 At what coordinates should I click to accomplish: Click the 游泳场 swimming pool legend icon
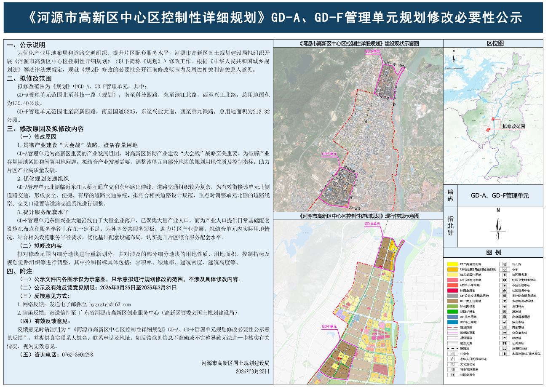point(504,311)
